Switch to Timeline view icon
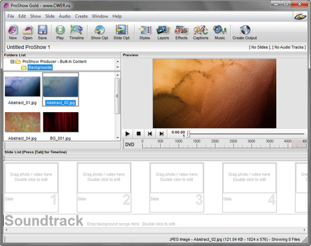The height and width of the screenshot is (246, 311). (77, 32)
